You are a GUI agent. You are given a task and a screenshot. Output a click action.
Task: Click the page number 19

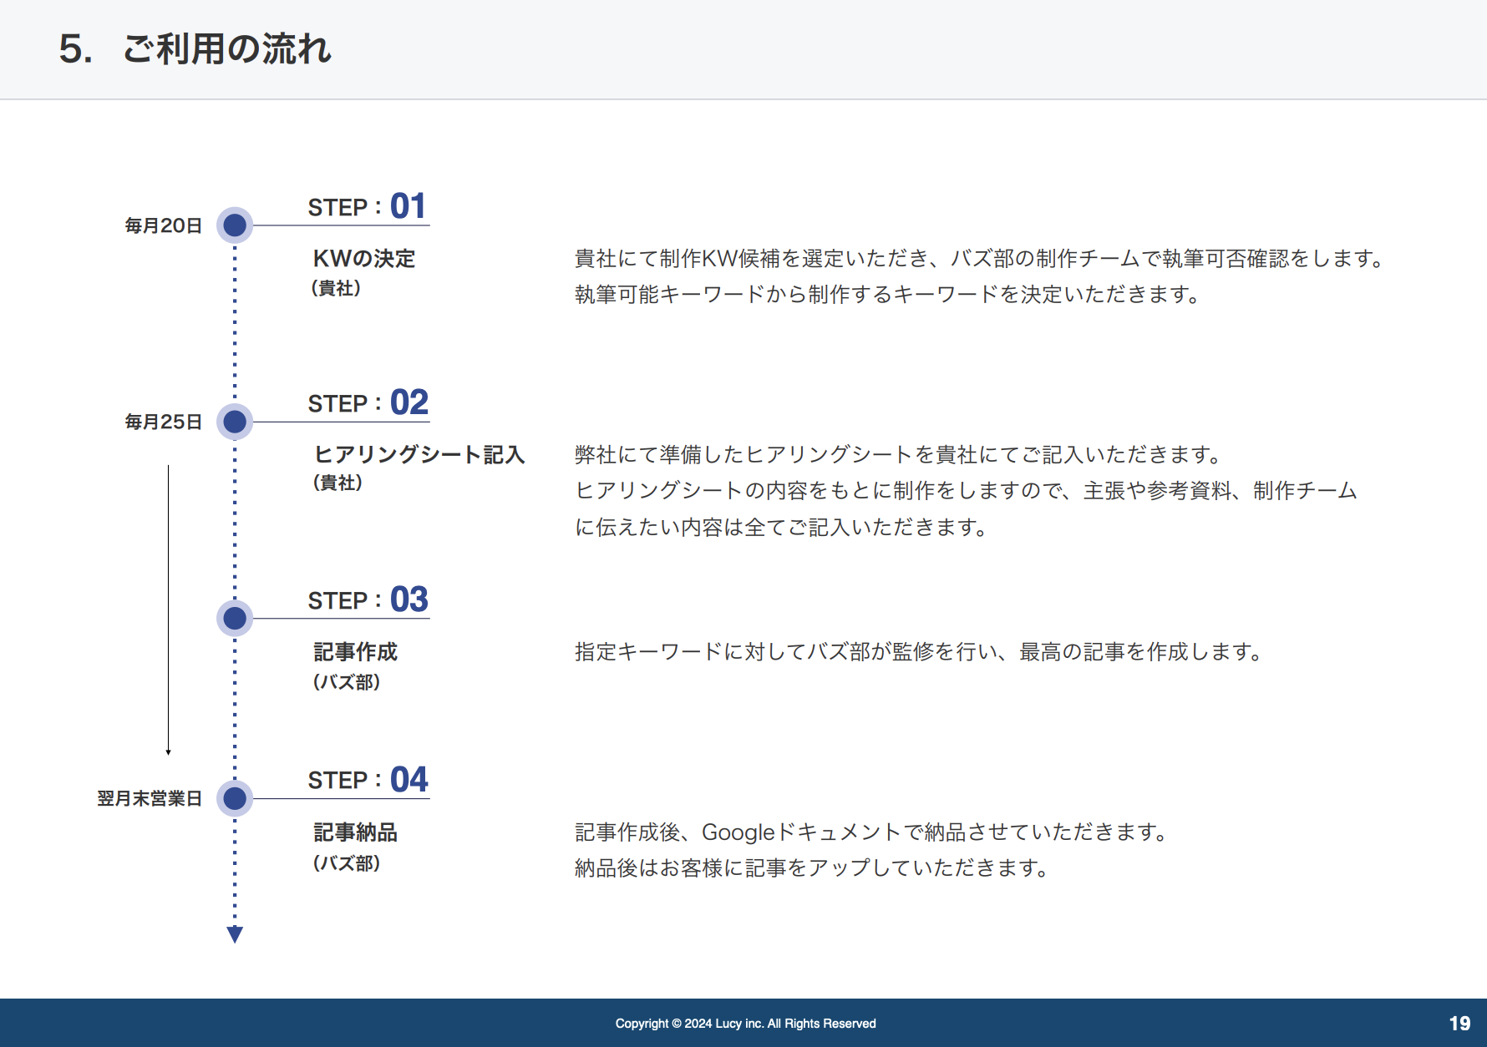[1459, 1024]
